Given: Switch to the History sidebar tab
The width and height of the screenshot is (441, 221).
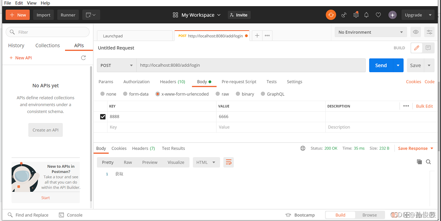Looking at the screenshot, I should point(16,45).
